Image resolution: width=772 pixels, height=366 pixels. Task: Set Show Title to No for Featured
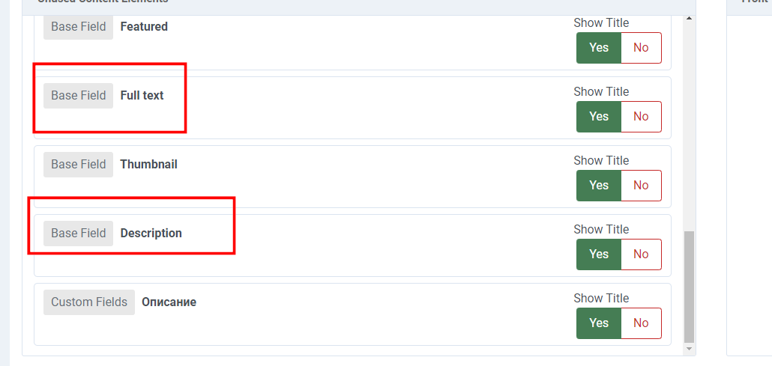(641, 48)
